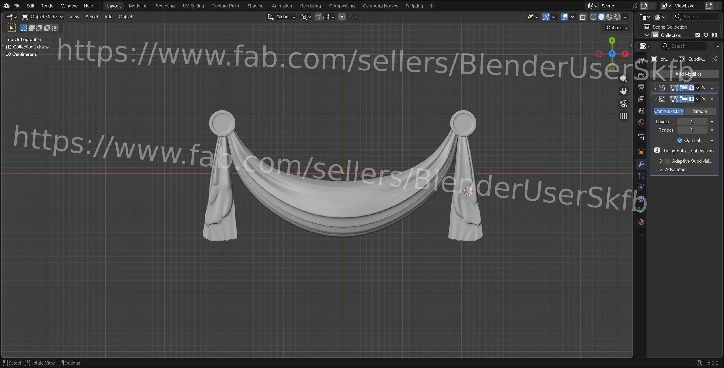Zoom the viewport with magnifier icon

point(623,78)
